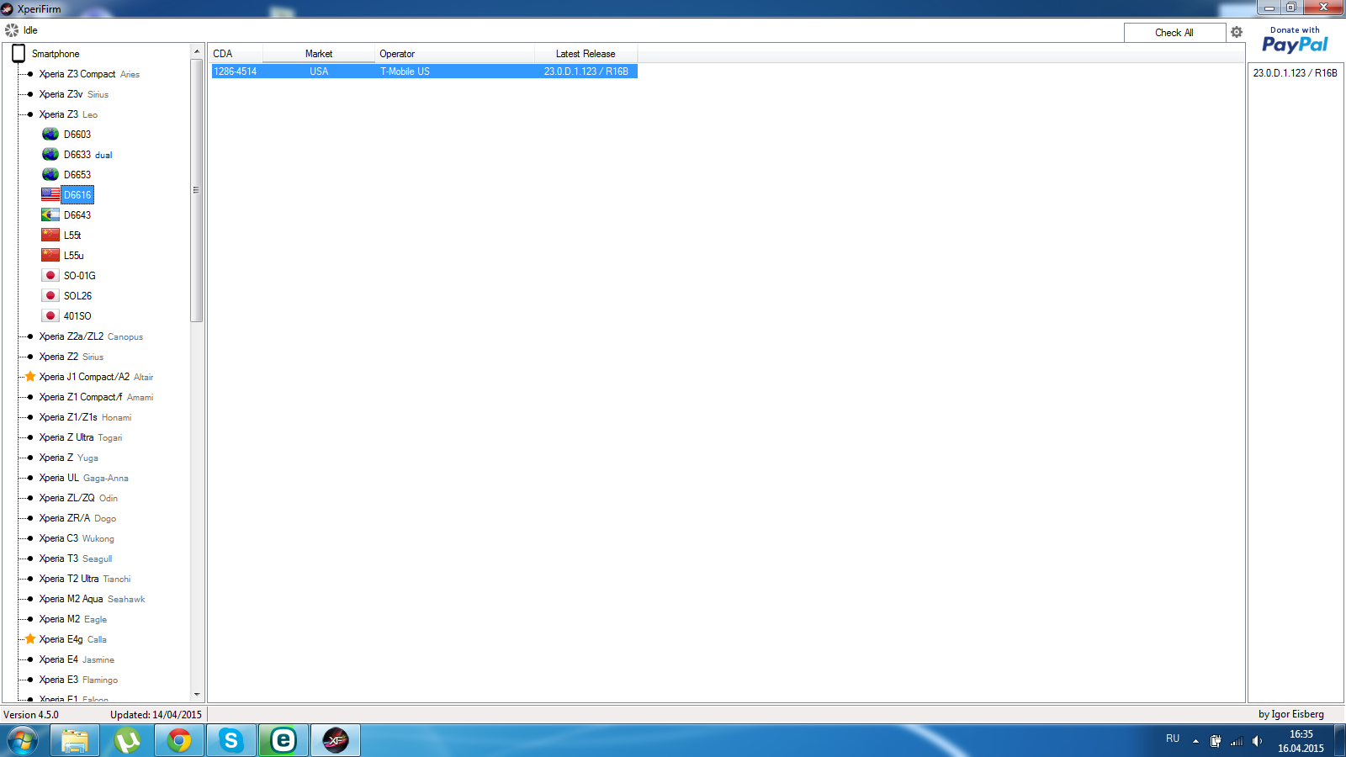Viewport: 1346px width, 757px height.
Task: Select Xperia C3 Wukong in tree
Action: tap(77, 538)
